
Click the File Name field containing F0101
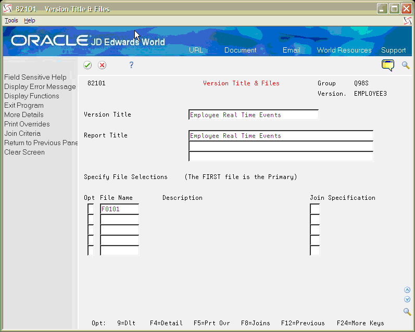click(x=120, y=209)
